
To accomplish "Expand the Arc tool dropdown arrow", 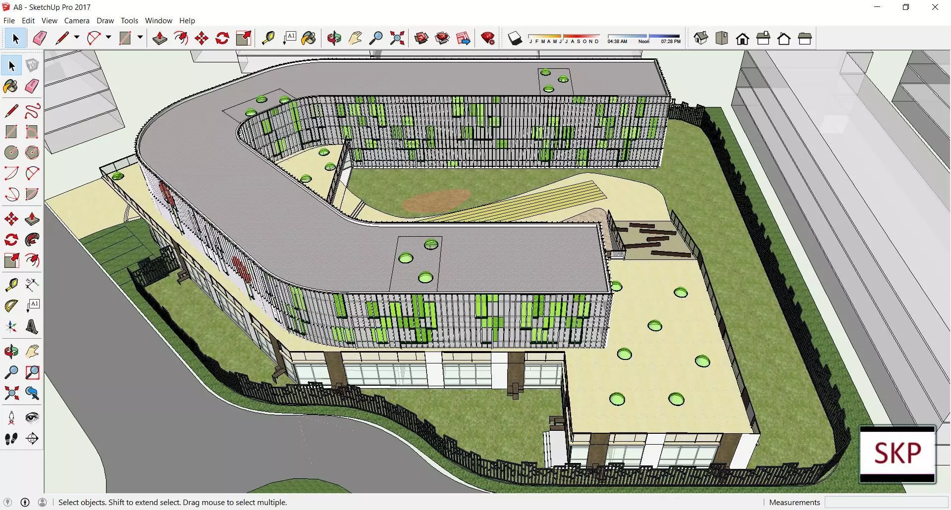I will pyautogui.click(x=108, y=38).
